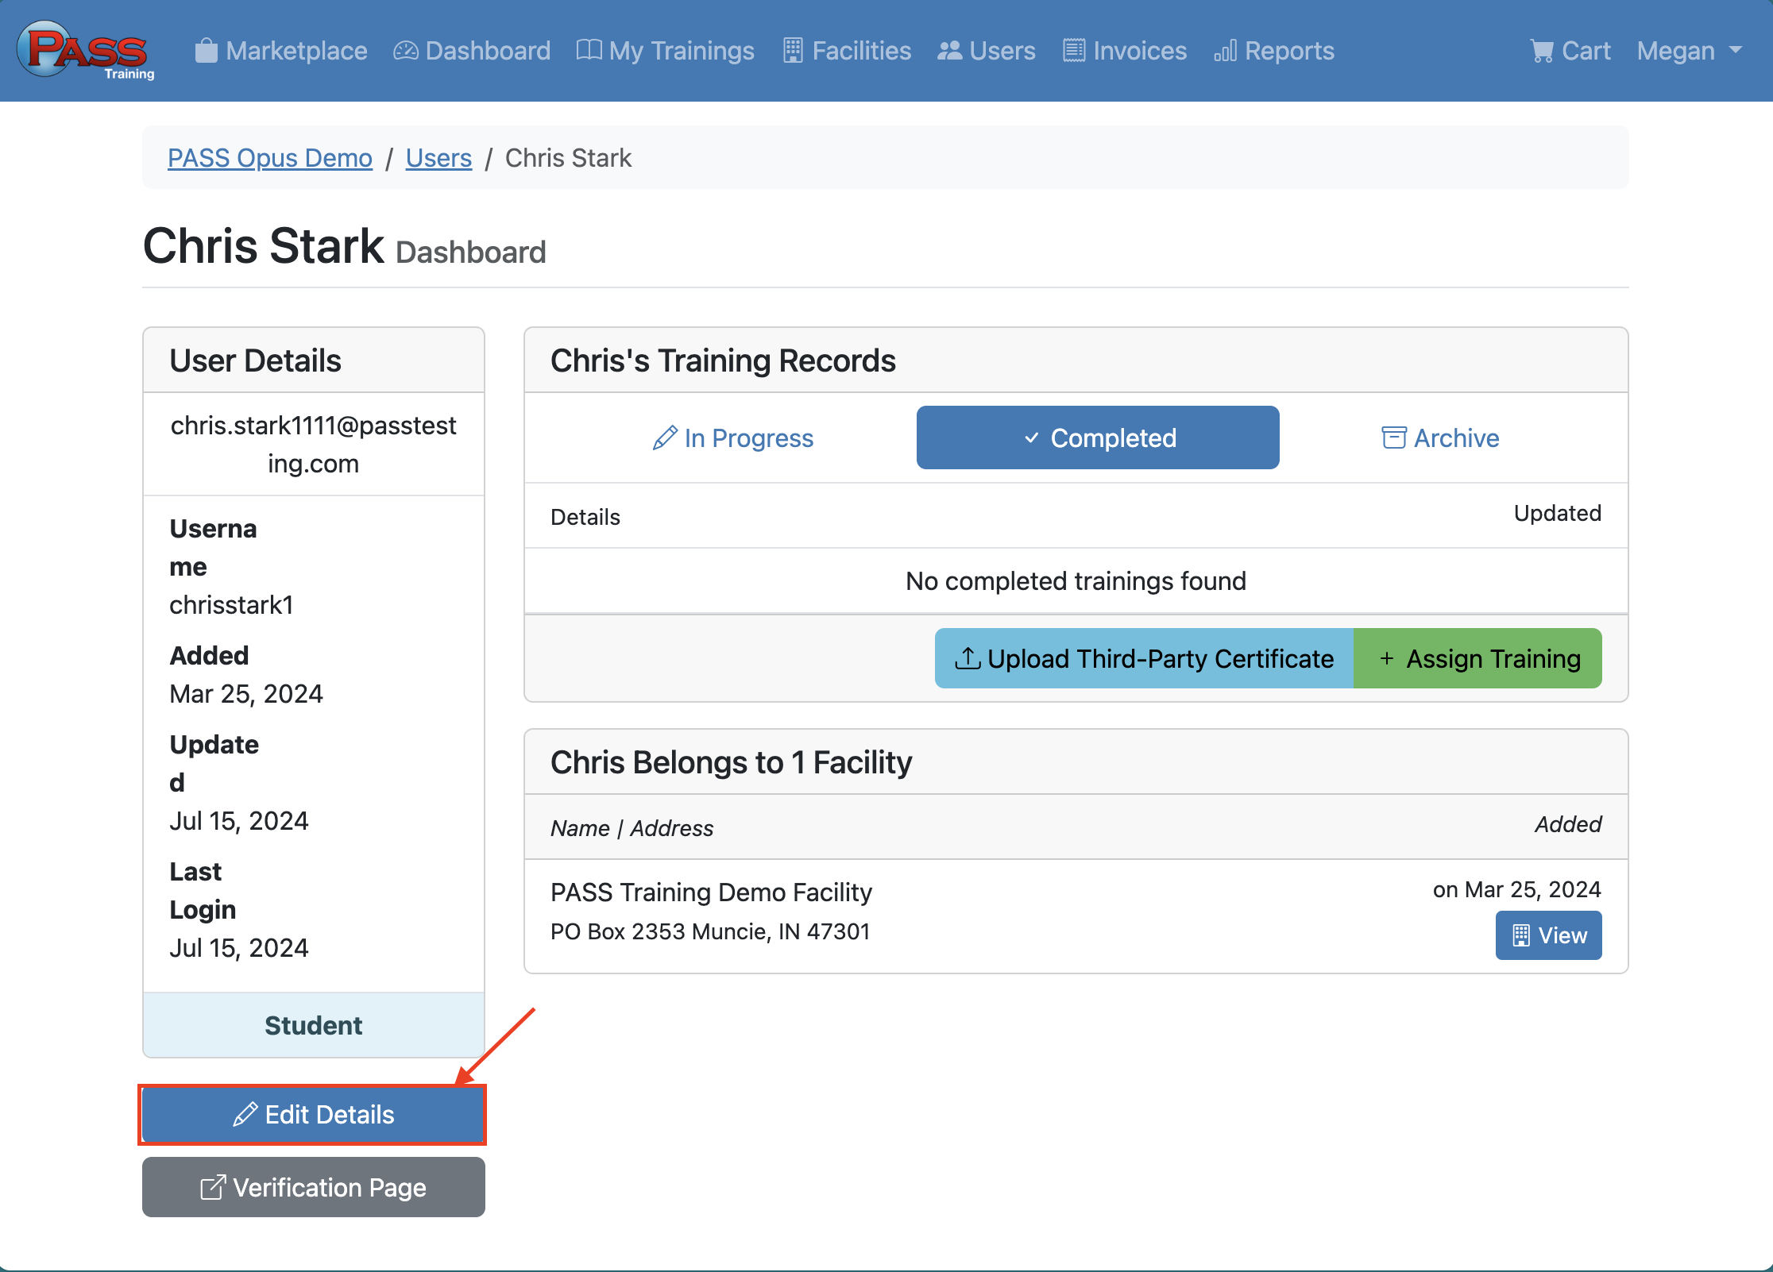View the PASS Training Demo Facility
The image size is (1773, 1272).
[x=1548, y=935]
